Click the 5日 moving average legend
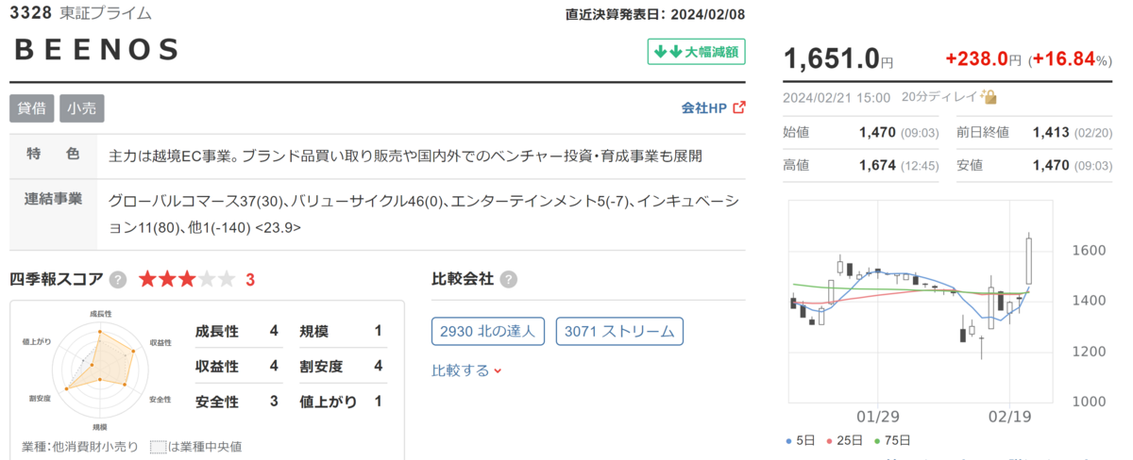Screen dimensions: 1133x460 point(800,440)
